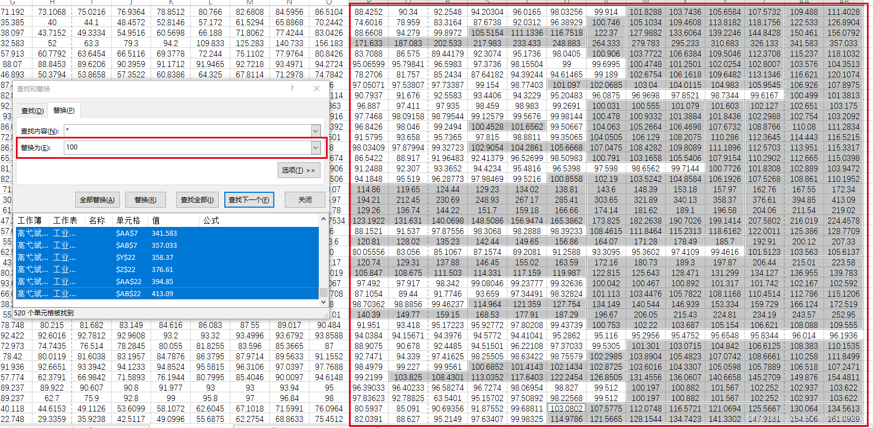873x428 pixels.
Task: Select spreadsheet cell 44.1
Action: [x=91, y=23]
